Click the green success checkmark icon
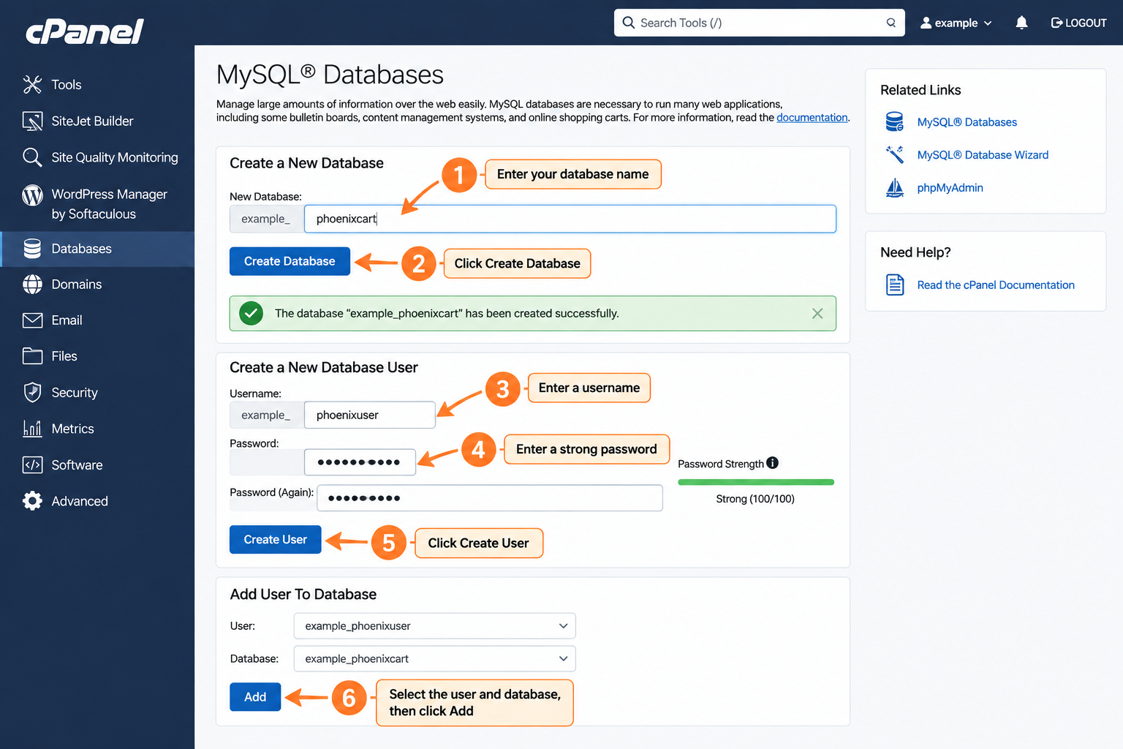This screenshot has width=1123, height=749. [x=251, y=313]
